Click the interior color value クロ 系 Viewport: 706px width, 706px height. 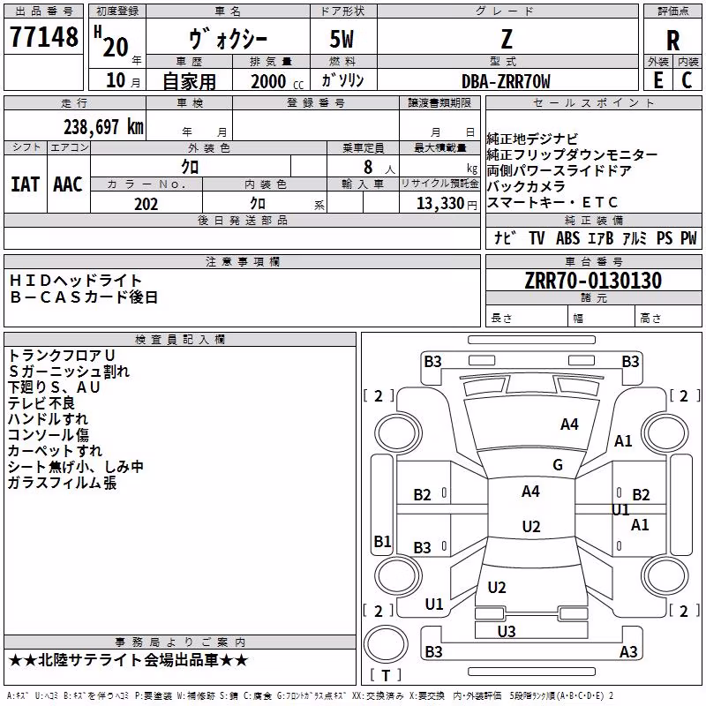pyautogui.click(x=287, y=204)
